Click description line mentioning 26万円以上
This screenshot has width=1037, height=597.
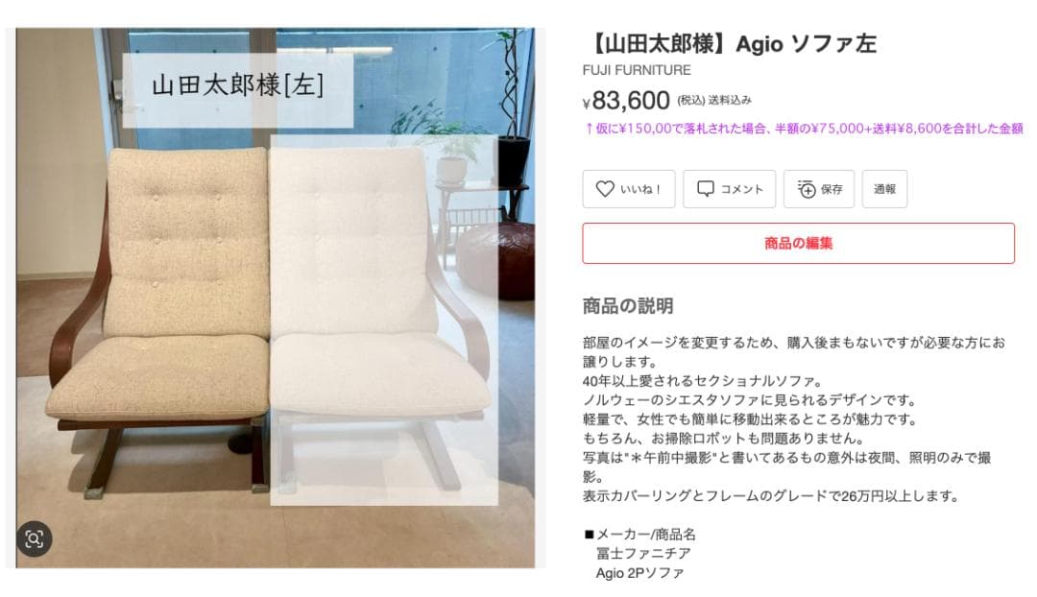coord(770,496)
